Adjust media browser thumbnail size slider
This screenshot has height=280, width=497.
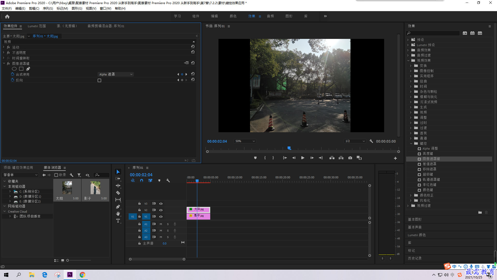[x=68, y=260]
